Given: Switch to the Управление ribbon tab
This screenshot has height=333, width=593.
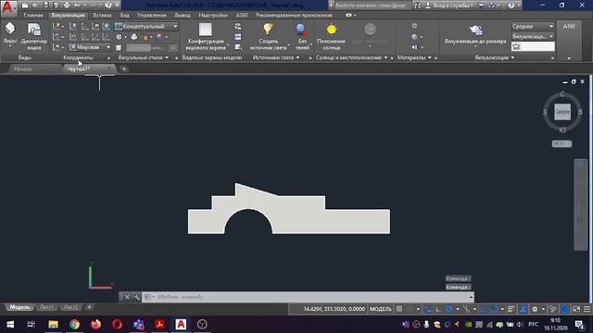Looking at the screenshot, I should click(152, 15).
